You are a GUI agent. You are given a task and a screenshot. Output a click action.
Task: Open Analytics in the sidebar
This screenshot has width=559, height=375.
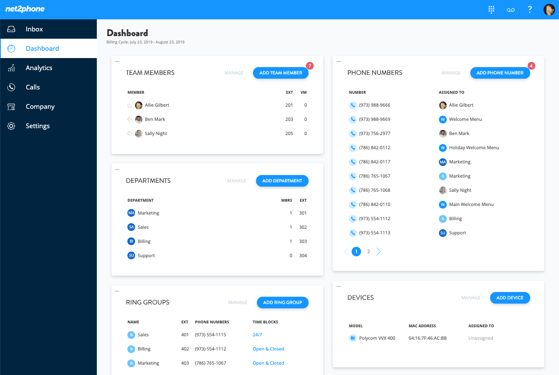(x=39, y=68)
